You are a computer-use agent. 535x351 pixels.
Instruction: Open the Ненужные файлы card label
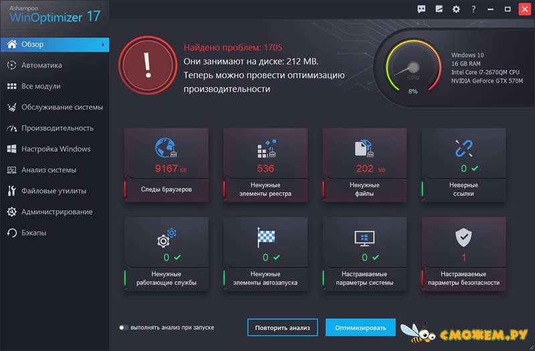364,189
